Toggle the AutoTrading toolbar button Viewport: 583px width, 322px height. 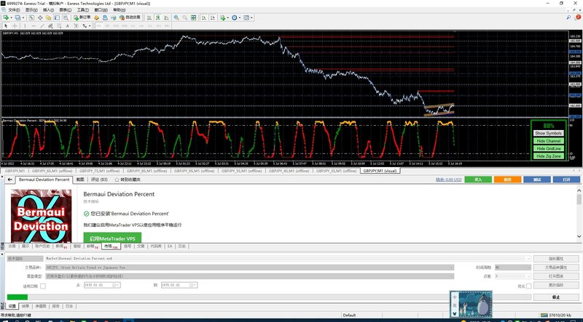point(128,16)
